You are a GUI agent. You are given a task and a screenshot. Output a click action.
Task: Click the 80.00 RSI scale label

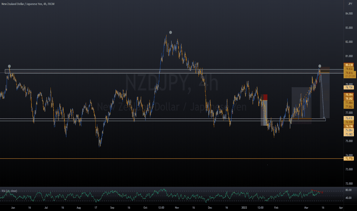click(348, 190)
